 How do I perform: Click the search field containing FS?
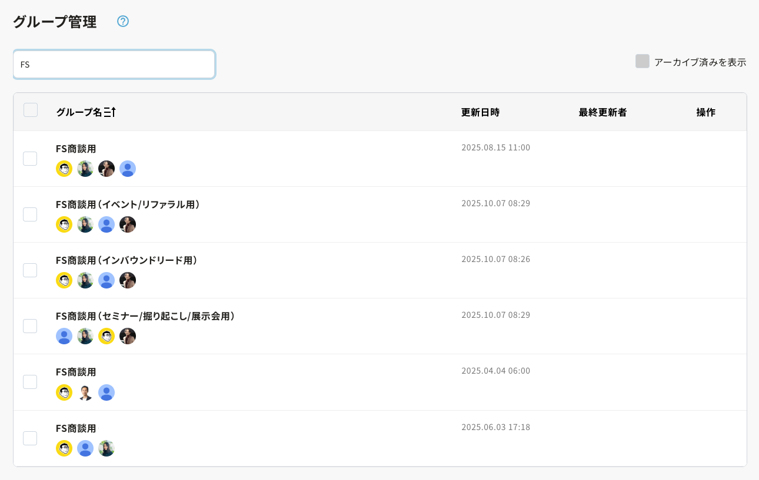(114, 65)
